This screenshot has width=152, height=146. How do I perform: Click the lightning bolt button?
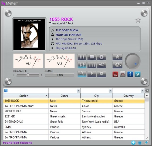click(x=92, y=74)
